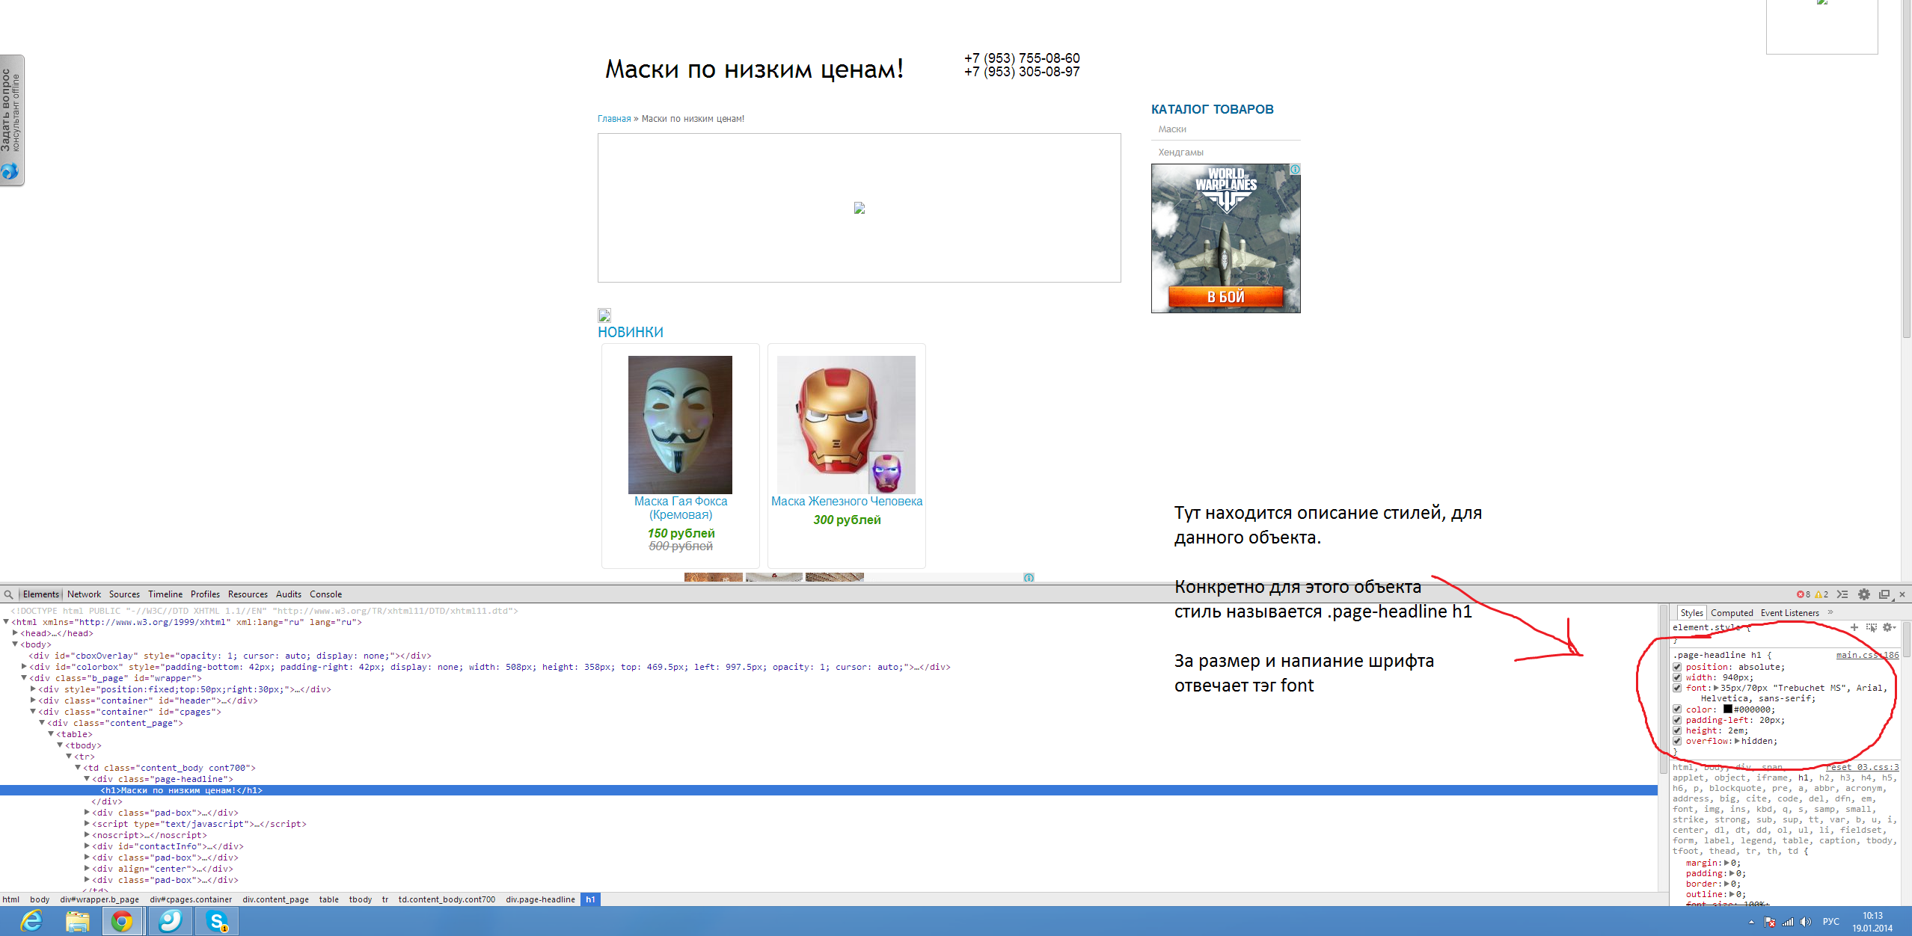This screenshot has height=936, width=1912.
Task: Show more sidebar tabs double-chevron
Action: pos(1830,612)
